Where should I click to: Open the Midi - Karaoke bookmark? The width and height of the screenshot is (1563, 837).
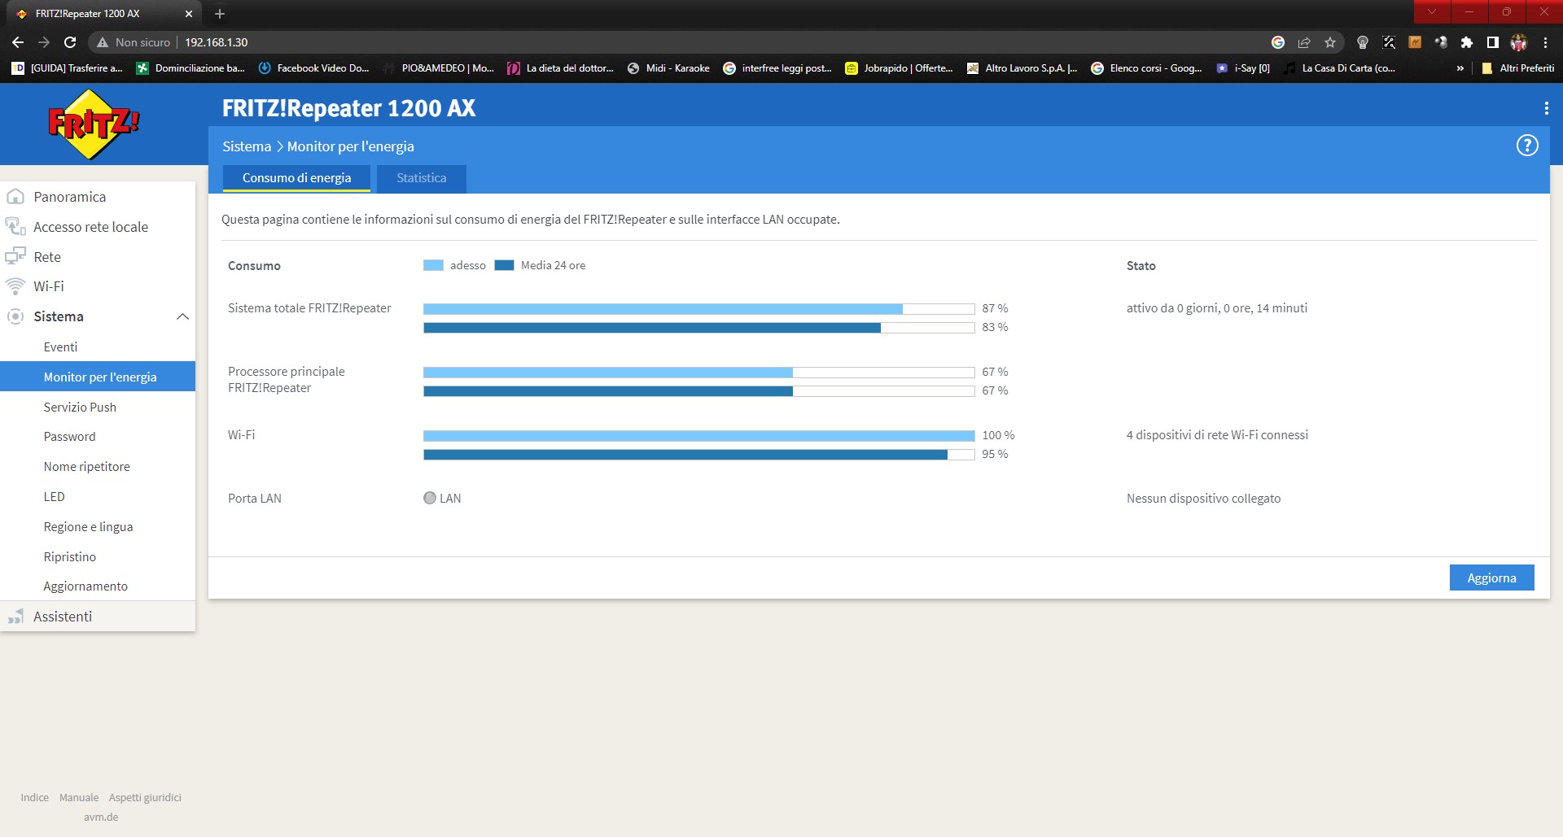click(668, 68)
